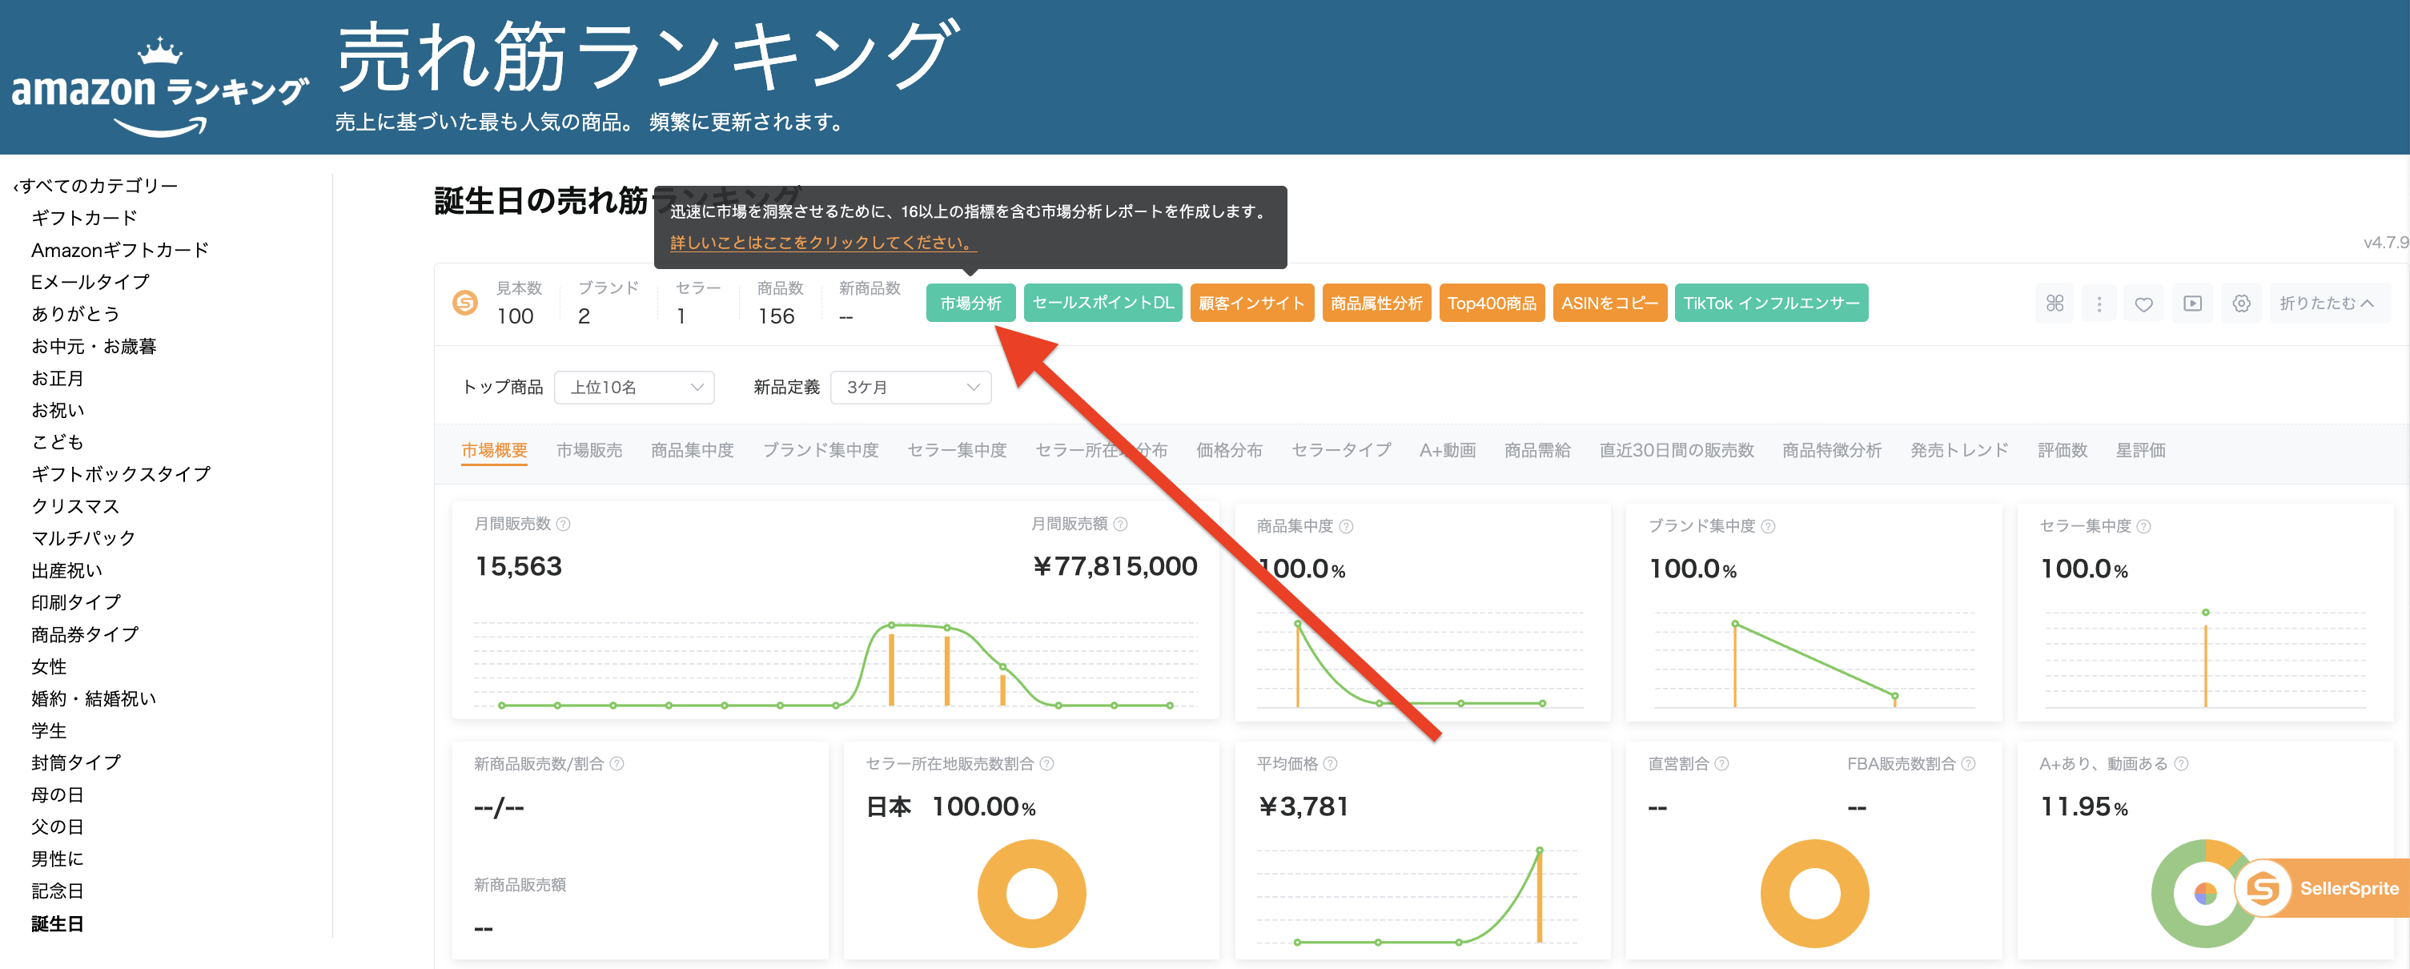This screenshot has height=969, width=2410.
Task: Click the SellerSprite orange logo icon
Action: (465, 303)
